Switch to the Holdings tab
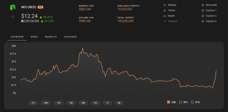Viewport: 228px width, 112px height. click(70, 37)
